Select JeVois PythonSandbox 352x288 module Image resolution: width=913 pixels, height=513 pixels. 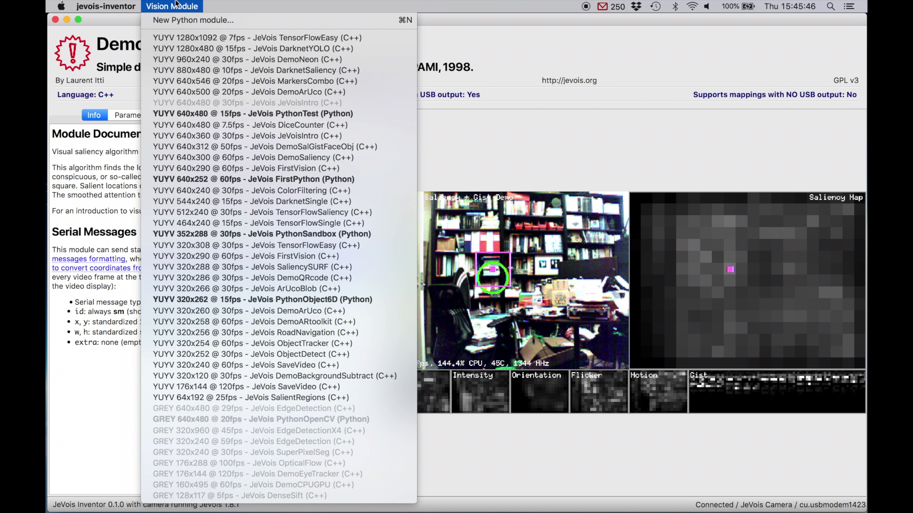coord(262,234)
